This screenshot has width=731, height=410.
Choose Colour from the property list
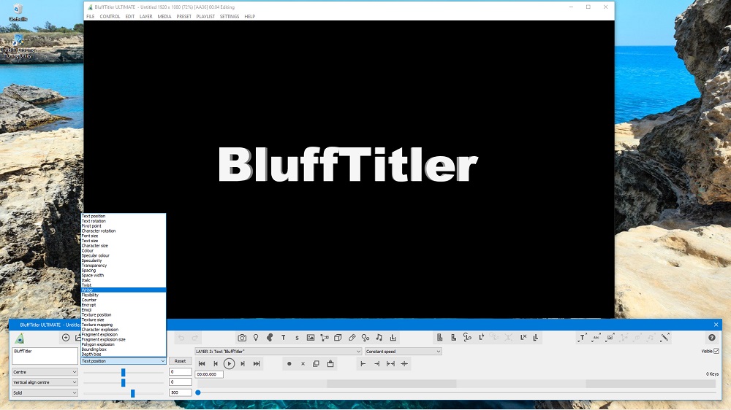(124, 250)
